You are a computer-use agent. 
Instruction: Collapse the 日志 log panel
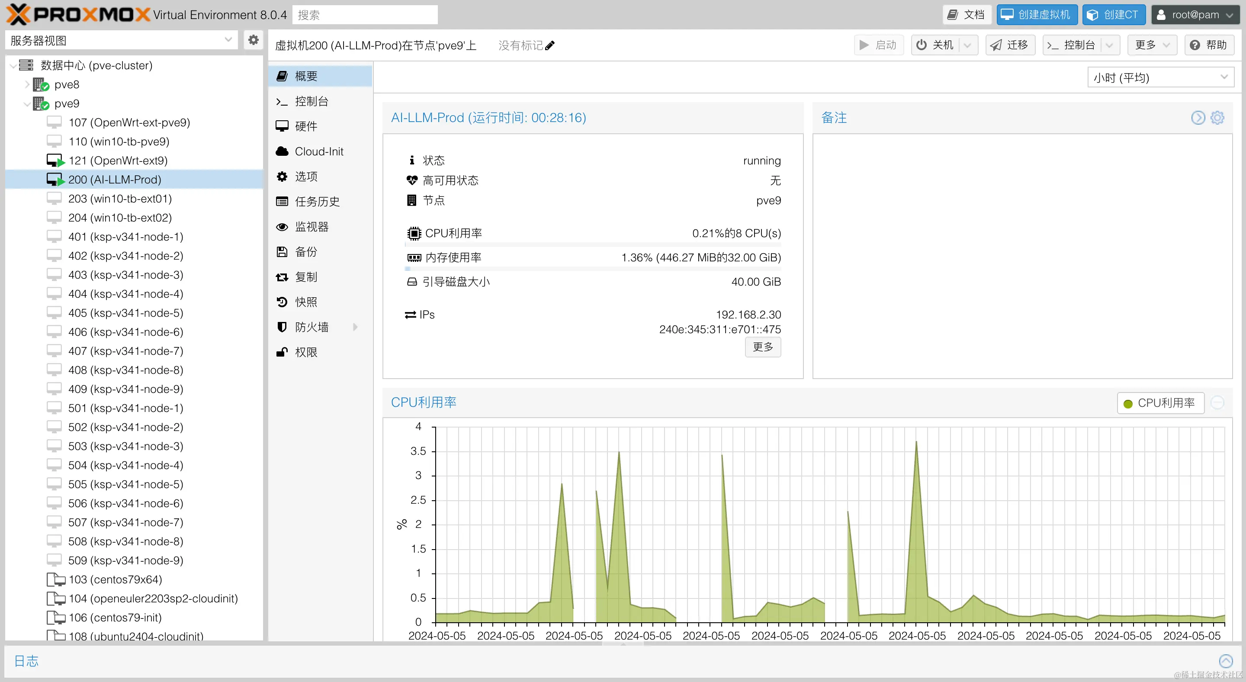point(1227,661)
